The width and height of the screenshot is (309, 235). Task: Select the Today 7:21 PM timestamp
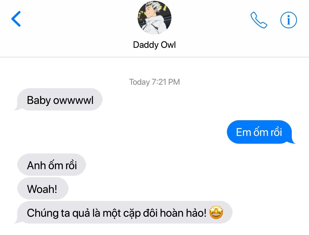[154, 82]
